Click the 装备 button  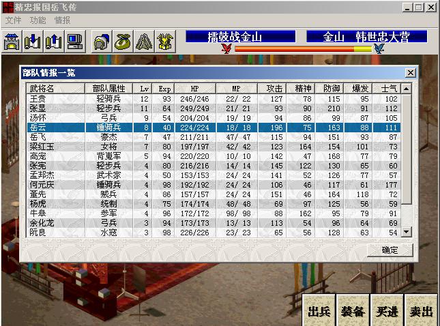tap(353, 311)
